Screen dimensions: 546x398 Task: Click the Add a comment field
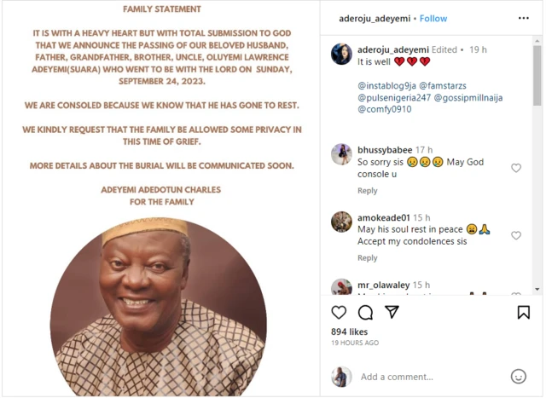point(427,377)
